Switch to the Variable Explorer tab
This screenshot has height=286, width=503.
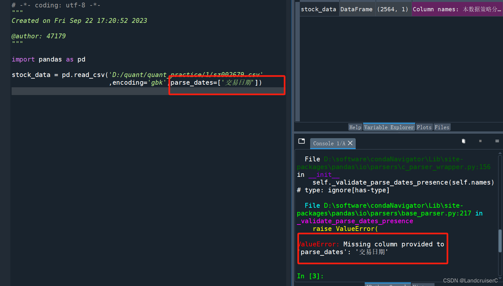tap(389, 127)
